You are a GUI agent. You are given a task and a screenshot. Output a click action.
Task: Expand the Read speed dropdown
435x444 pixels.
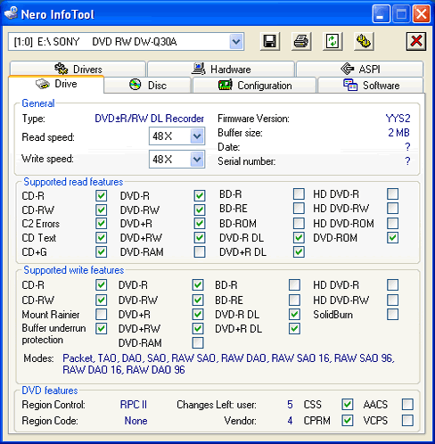[x=197, y=136]
